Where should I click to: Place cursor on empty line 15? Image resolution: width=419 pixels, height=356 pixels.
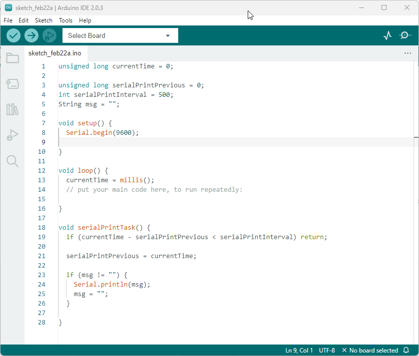click(x=150, y=199)
